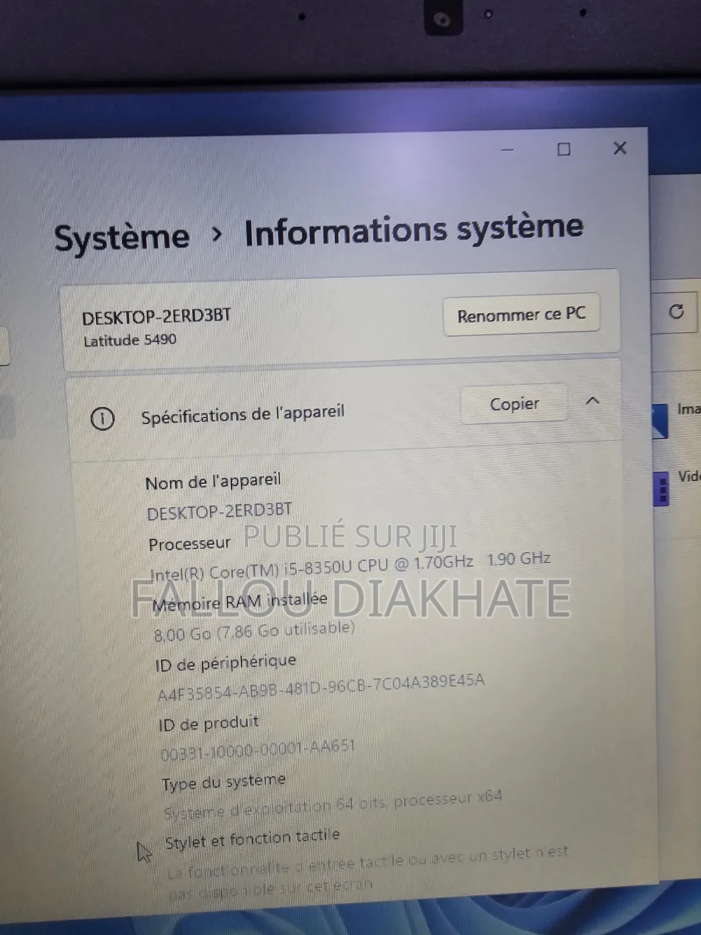
Task: Close the Settings window
Action: (x=620, y=148)
